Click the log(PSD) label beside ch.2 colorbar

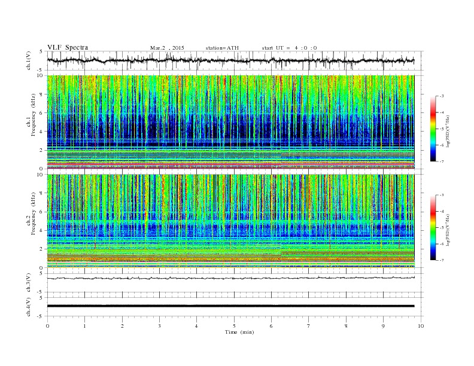coord(448,230)
